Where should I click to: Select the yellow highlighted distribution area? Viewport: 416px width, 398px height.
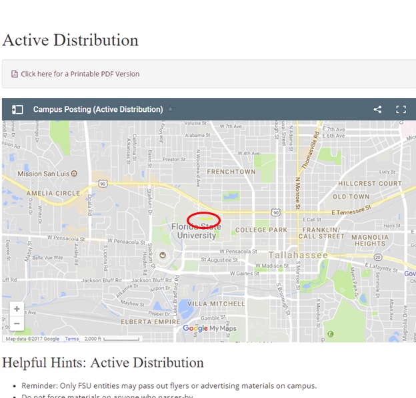(x=207, y=216)
